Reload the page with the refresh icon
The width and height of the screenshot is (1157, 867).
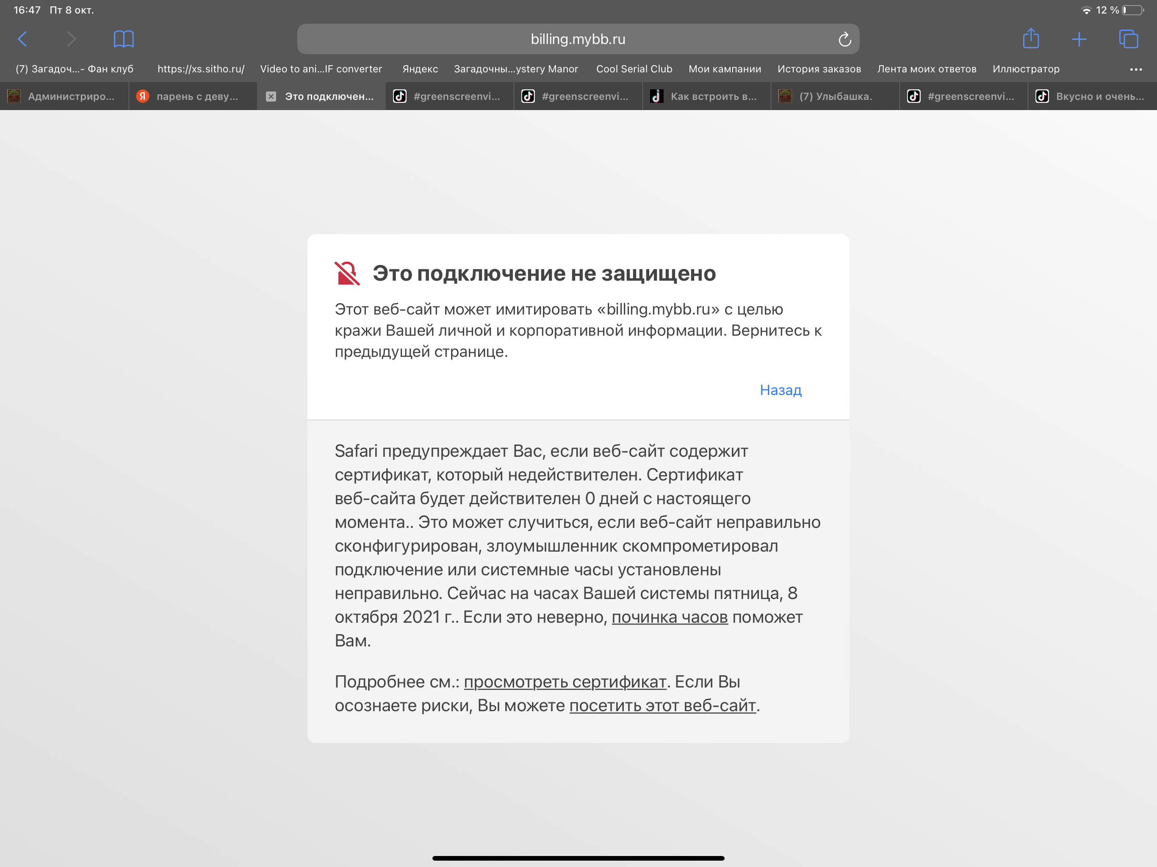click(x=844, y=39)
